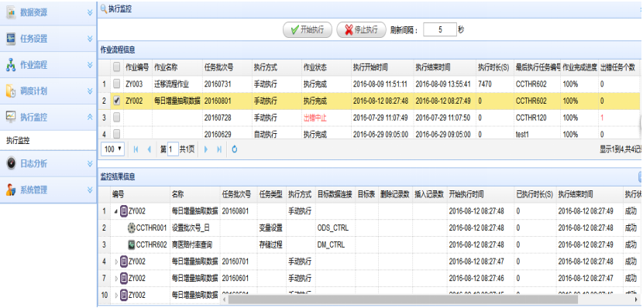Click the 设置批次号_日 name cell

(191, 228)
